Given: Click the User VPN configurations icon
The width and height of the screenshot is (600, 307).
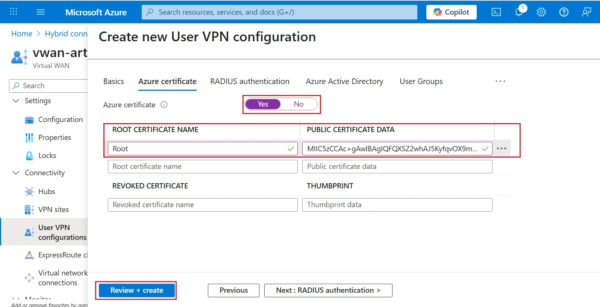Looking at the screenshot, I should click(29, 232).
